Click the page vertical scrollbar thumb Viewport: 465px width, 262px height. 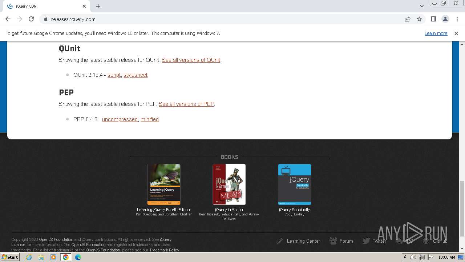click(x=462, y=209)
